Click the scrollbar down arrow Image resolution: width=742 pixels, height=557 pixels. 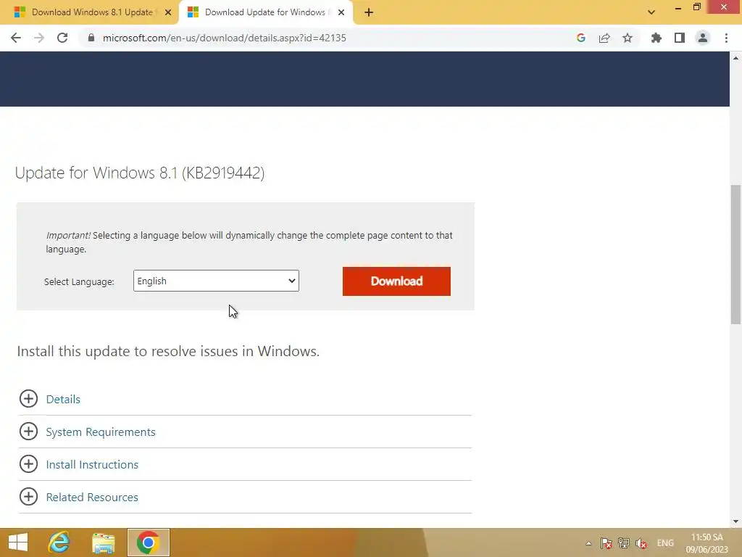735,521
